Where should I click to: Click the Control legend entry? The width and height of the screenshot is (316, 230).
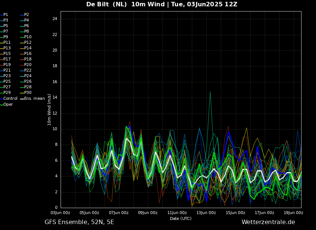tap(10, 99)
